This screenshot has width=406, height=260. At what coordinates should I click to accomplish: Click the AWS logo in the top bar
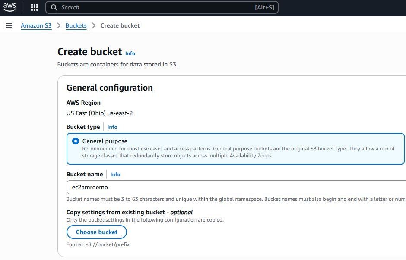click(10, 7)
